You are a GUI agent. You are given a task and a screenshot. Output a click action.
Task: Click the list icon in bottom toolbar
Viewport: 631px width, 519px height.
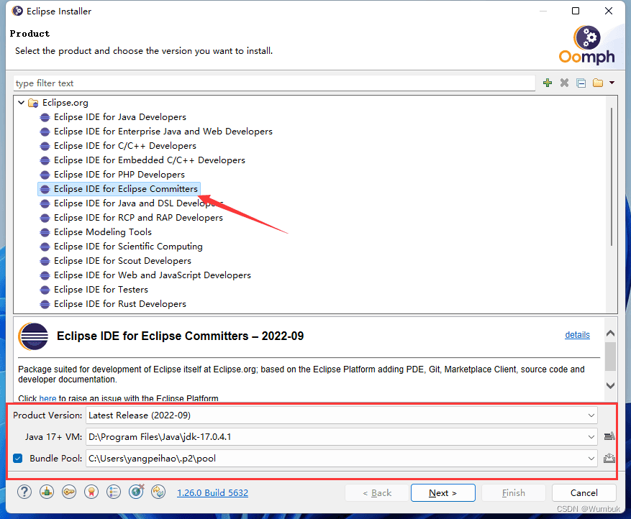coord(114,492)
